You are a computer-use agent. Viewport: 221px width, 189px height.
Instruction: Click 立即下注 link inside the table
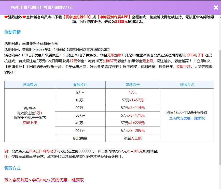point(30,122)
